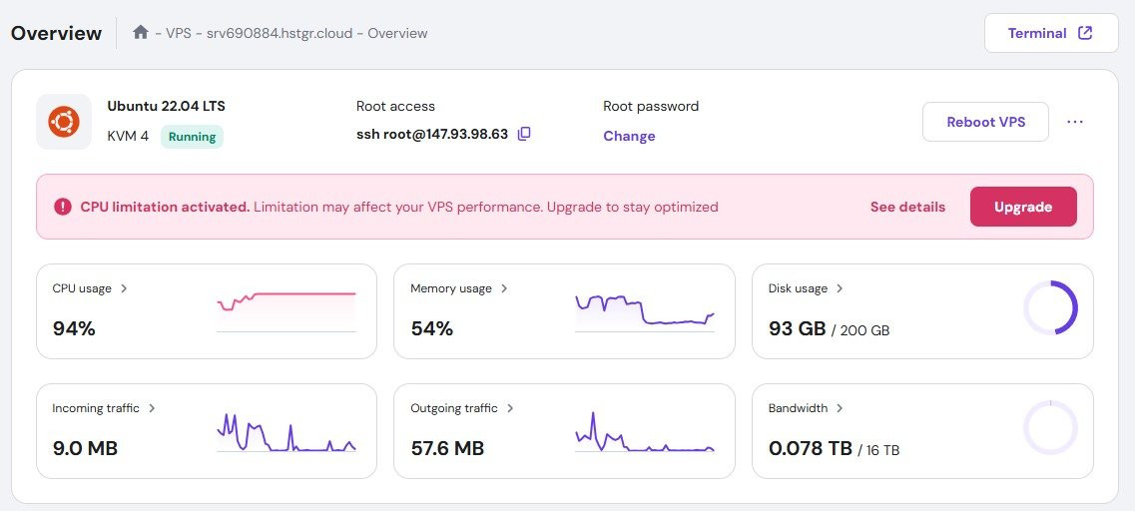Screen dimensions: 1135x511
Task: Expand Bandwidth details
Action: 840,408
